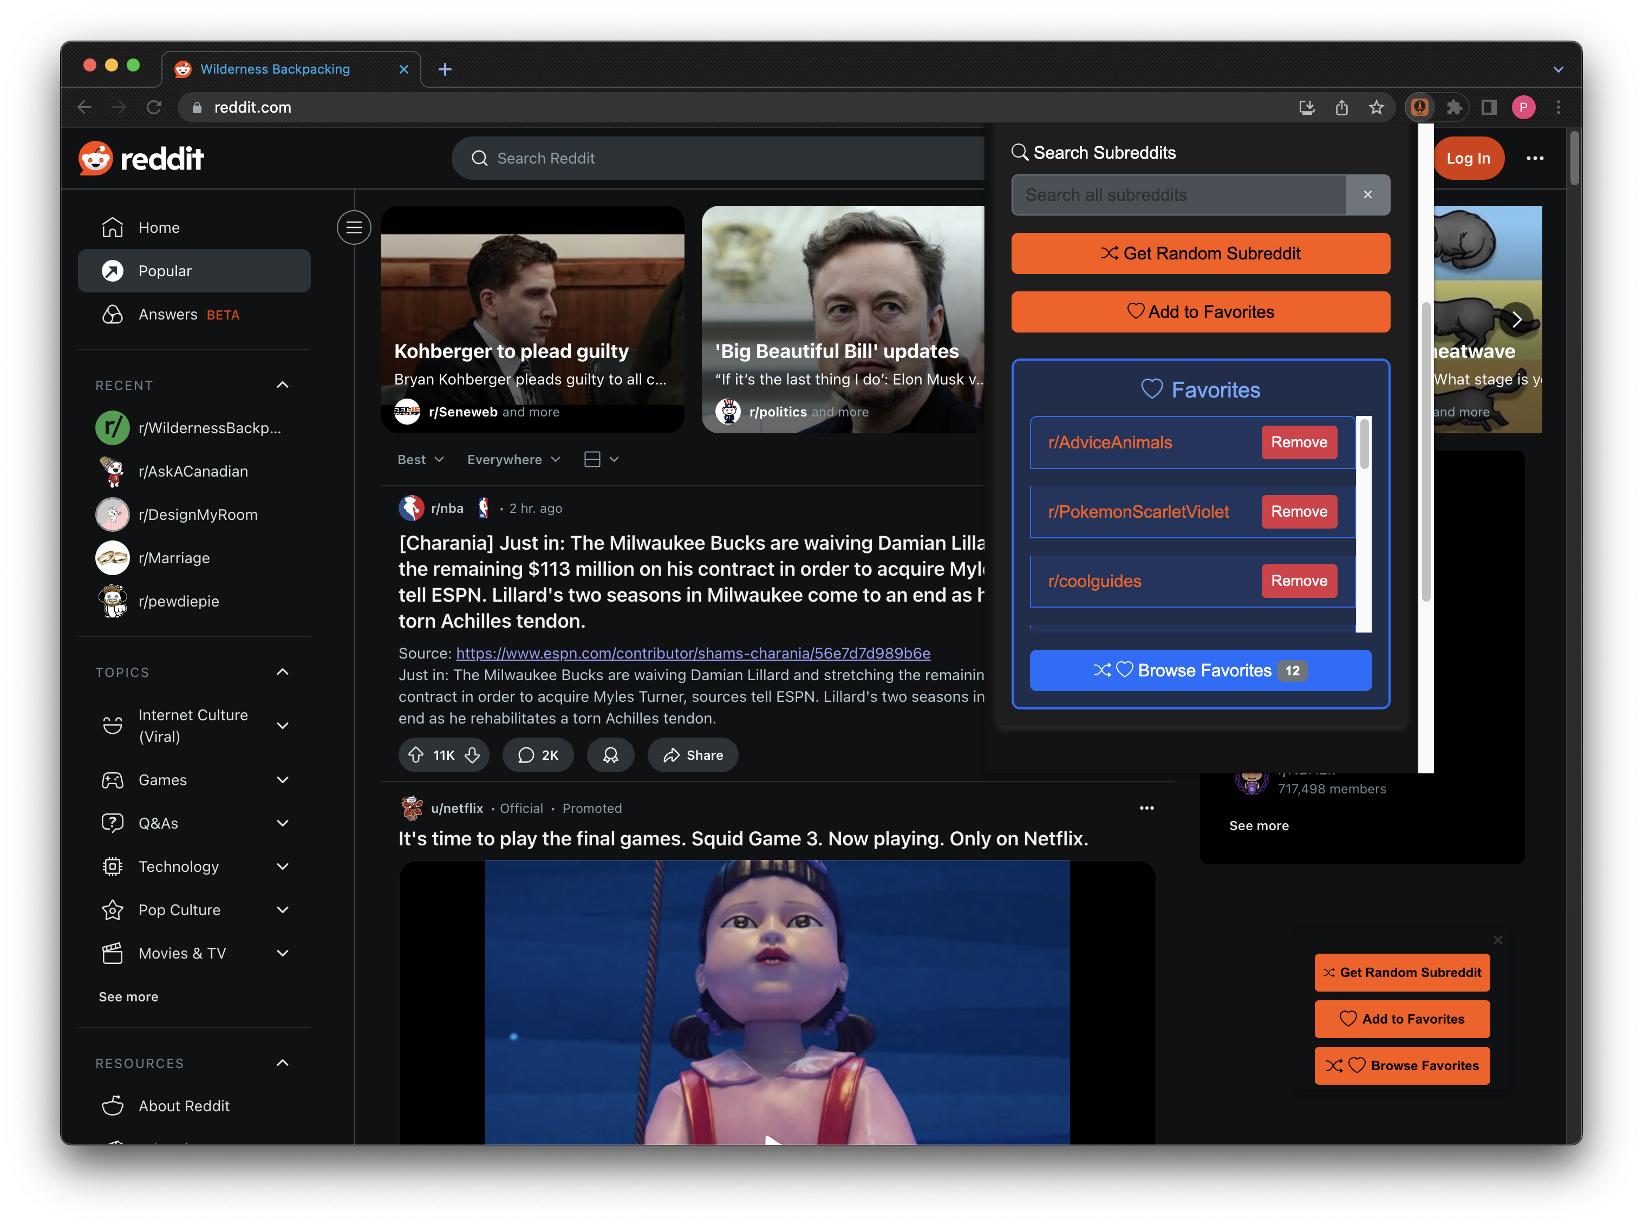Viewport: 1643px width, 1225px height.
Task: Open the Chrome three-dot menu
Action: pyautogui.click(x=1558, y=108)
